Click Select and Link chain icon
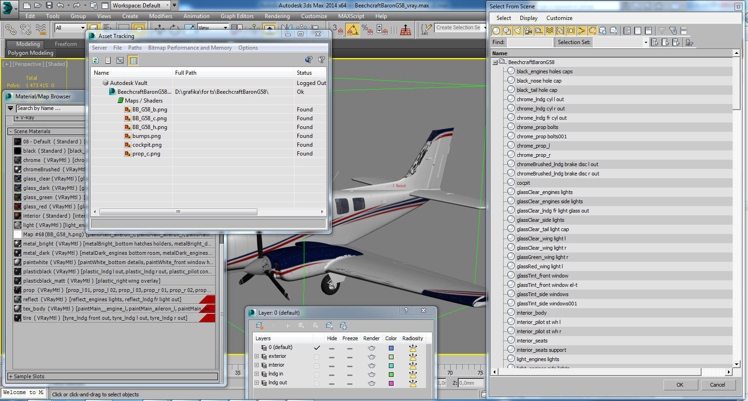 (11, 30)
